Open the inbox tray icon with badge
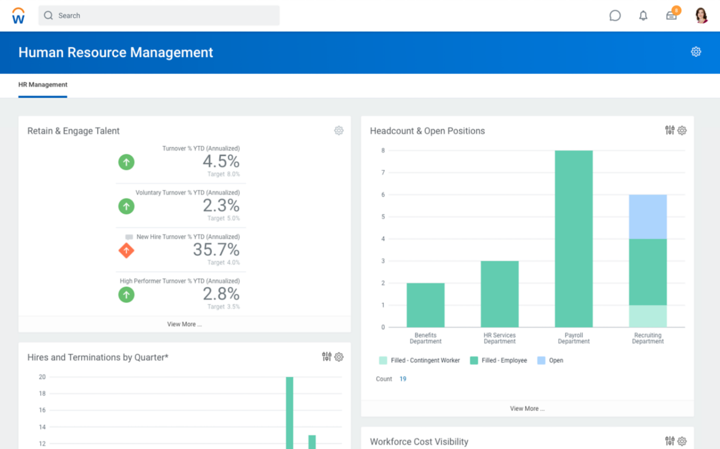This screenshot has width=720, height=449. point(671,16)
